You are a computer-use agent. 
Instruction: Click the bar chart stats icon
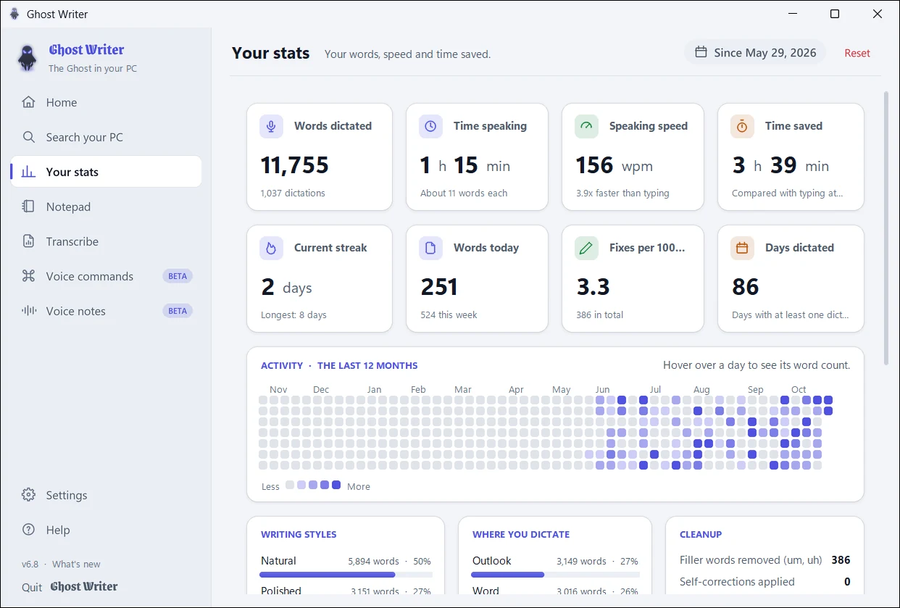[x=28, y=172]
